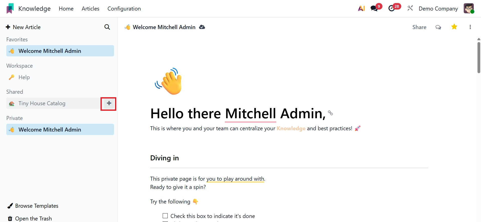Open the conversations messages icon
Screen dimensions: 481x222
click(374, 9)
